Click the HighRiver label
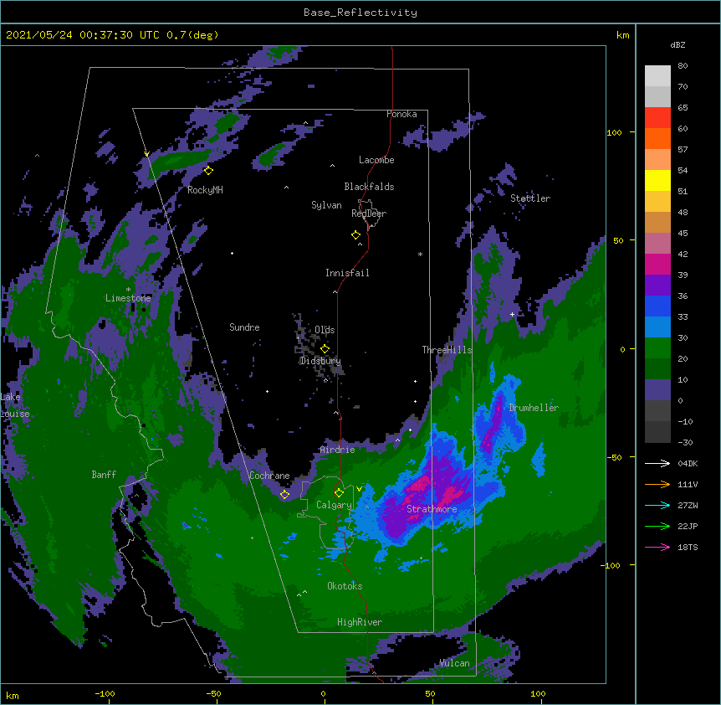The width and height of the screenshot is (721, 705). 360,622
